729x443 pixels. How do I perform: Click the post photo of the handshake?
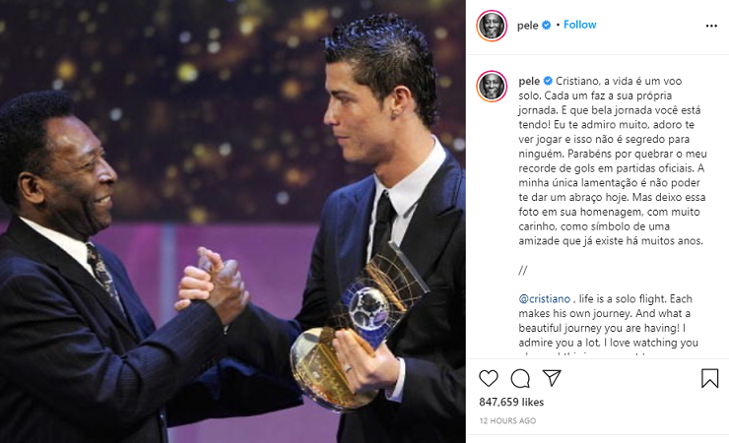tap(232, 221)
